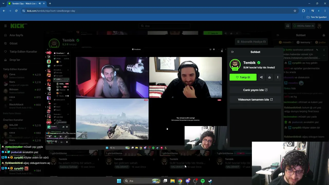Collapse the Sohbet chat panel in clip popup
The height and width of the screenshot is (185, 329).
click(x=232, y=52)
